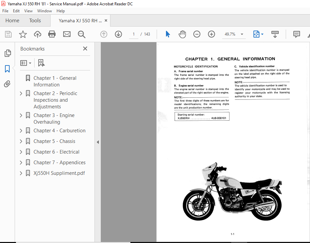Expand Chapter 2 bookmark chevron

tap(21, 93)
